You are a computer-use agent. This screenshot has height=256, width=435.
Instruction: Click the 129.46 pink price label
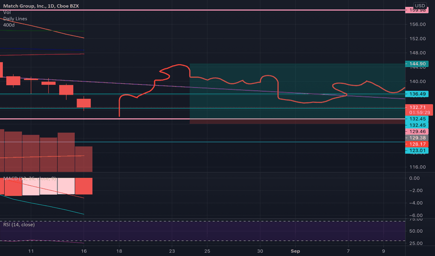[x=417, y=131]
